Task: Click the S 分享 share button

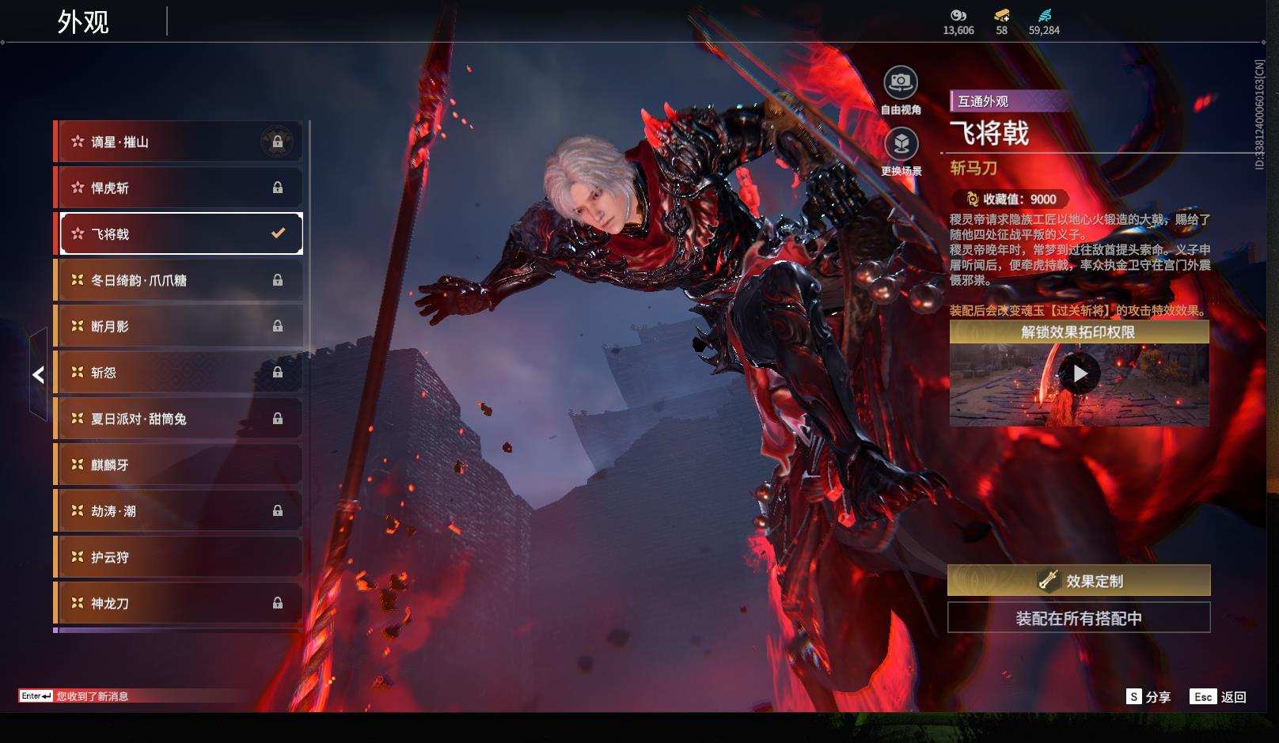Action: tap(1148, 697)
